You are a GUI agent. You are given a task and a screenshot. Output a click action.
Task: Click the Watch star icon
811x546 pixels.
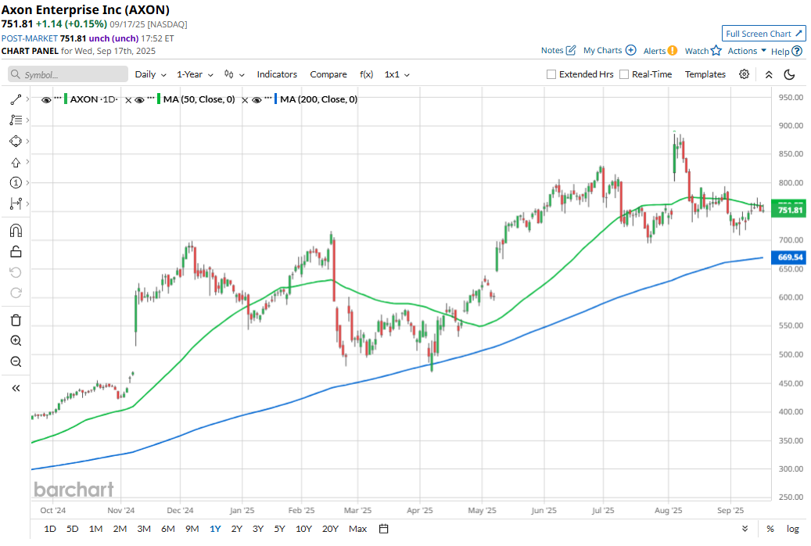[x=716, y=51]
